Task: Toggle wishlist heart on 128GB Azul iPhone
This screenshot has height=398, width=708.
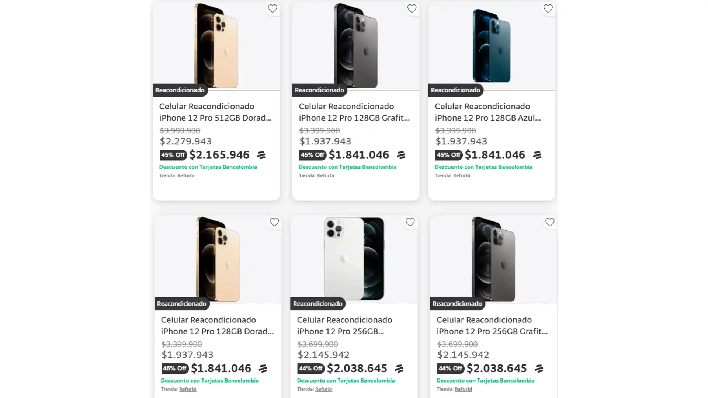Action: (x=548, y=8)
